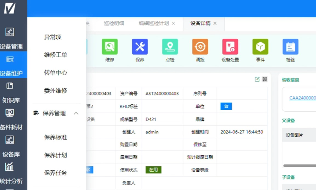Open the 设备处置 equipment disposal icon

(230, 47)
